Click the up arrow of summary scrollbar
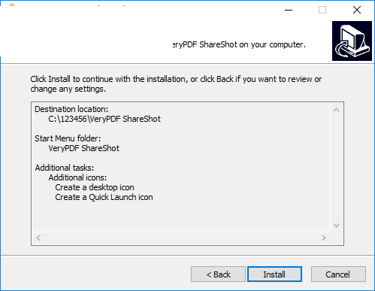375x291 pixels. (336, 110)
